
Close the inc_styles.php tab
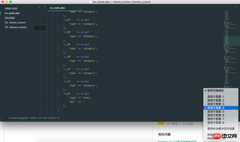point(80,8)
